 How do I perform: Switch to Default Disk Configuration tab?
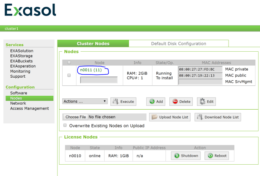point(179,43)
